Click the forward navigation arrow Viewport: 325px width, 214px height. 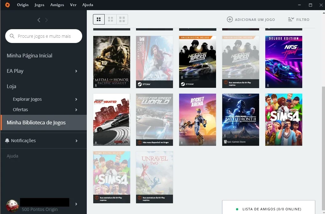[46, 20]
